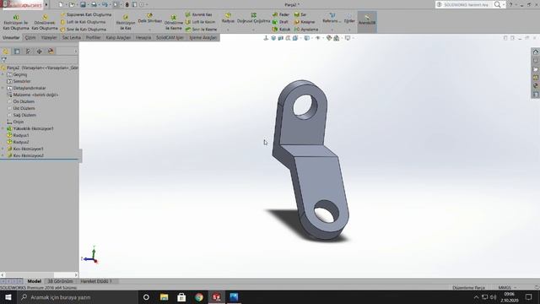
Task: Open Chrome from the taskbar
Action: point(199,297)
